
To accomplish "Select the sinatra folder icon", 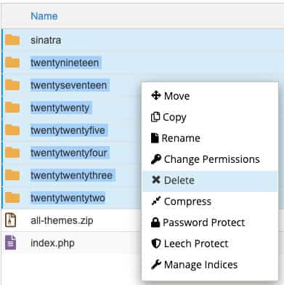I will [12, 40].
